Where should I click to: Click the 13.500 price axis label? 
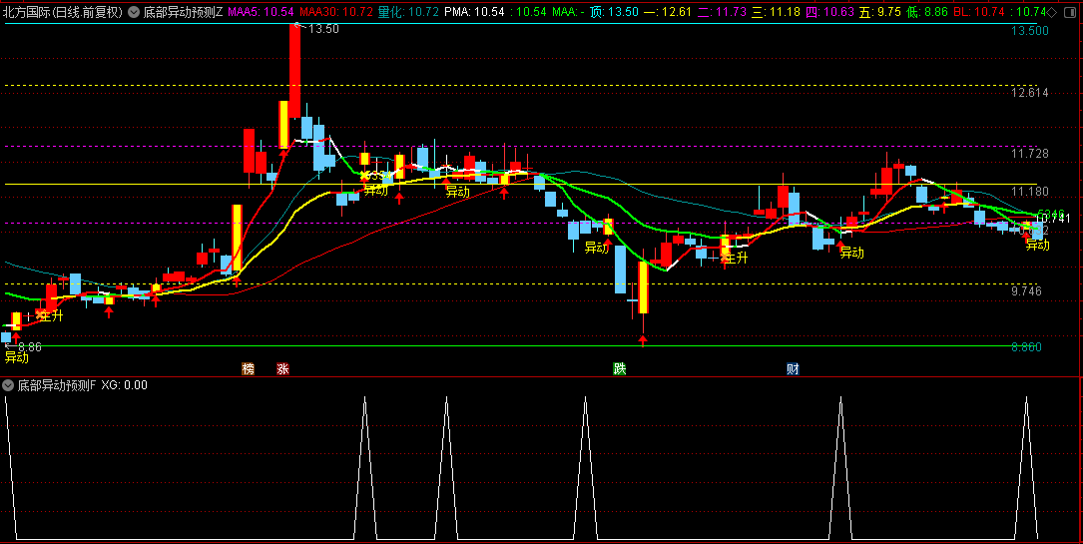coord(1030,30)
